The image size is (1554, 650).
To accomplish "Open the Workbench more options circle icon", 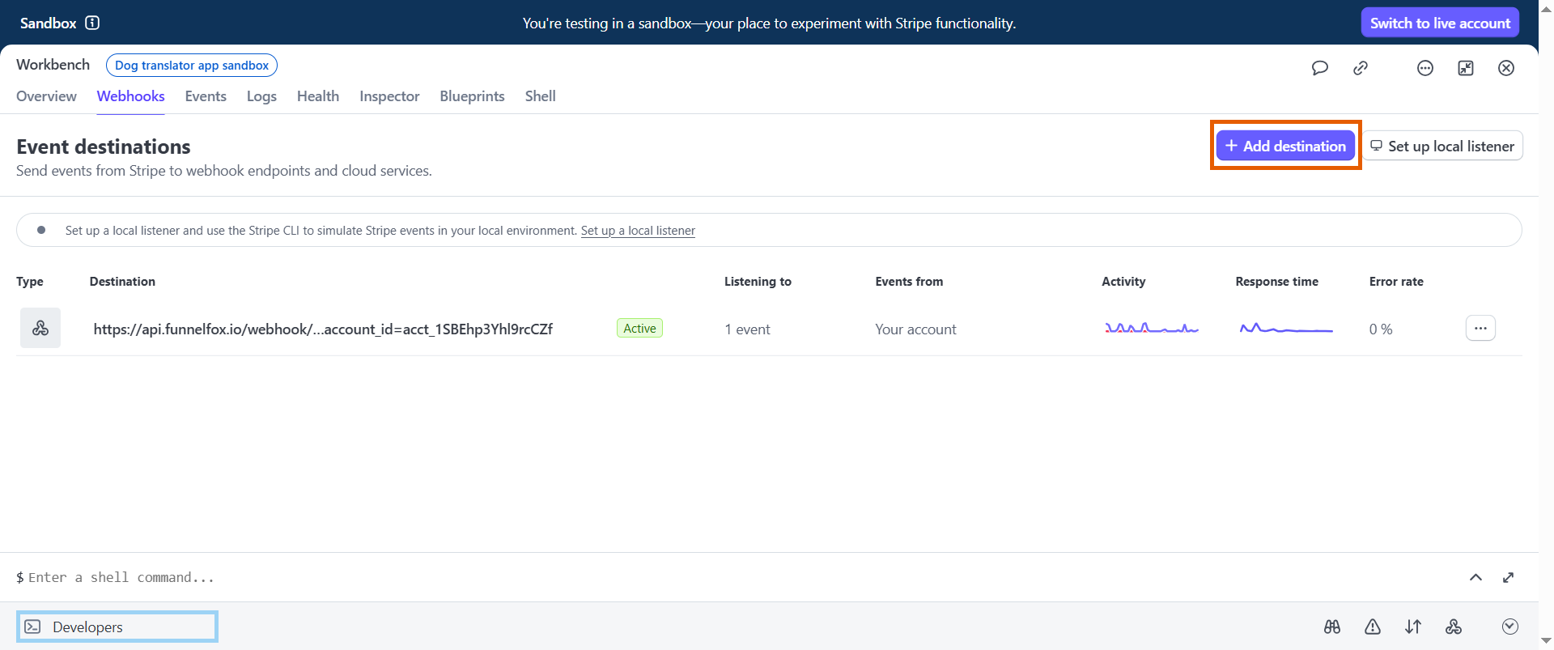I will coord(1425,68).
